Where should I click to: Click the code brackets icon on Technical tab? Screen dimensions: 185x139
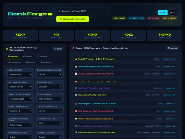tap(38, 56)
